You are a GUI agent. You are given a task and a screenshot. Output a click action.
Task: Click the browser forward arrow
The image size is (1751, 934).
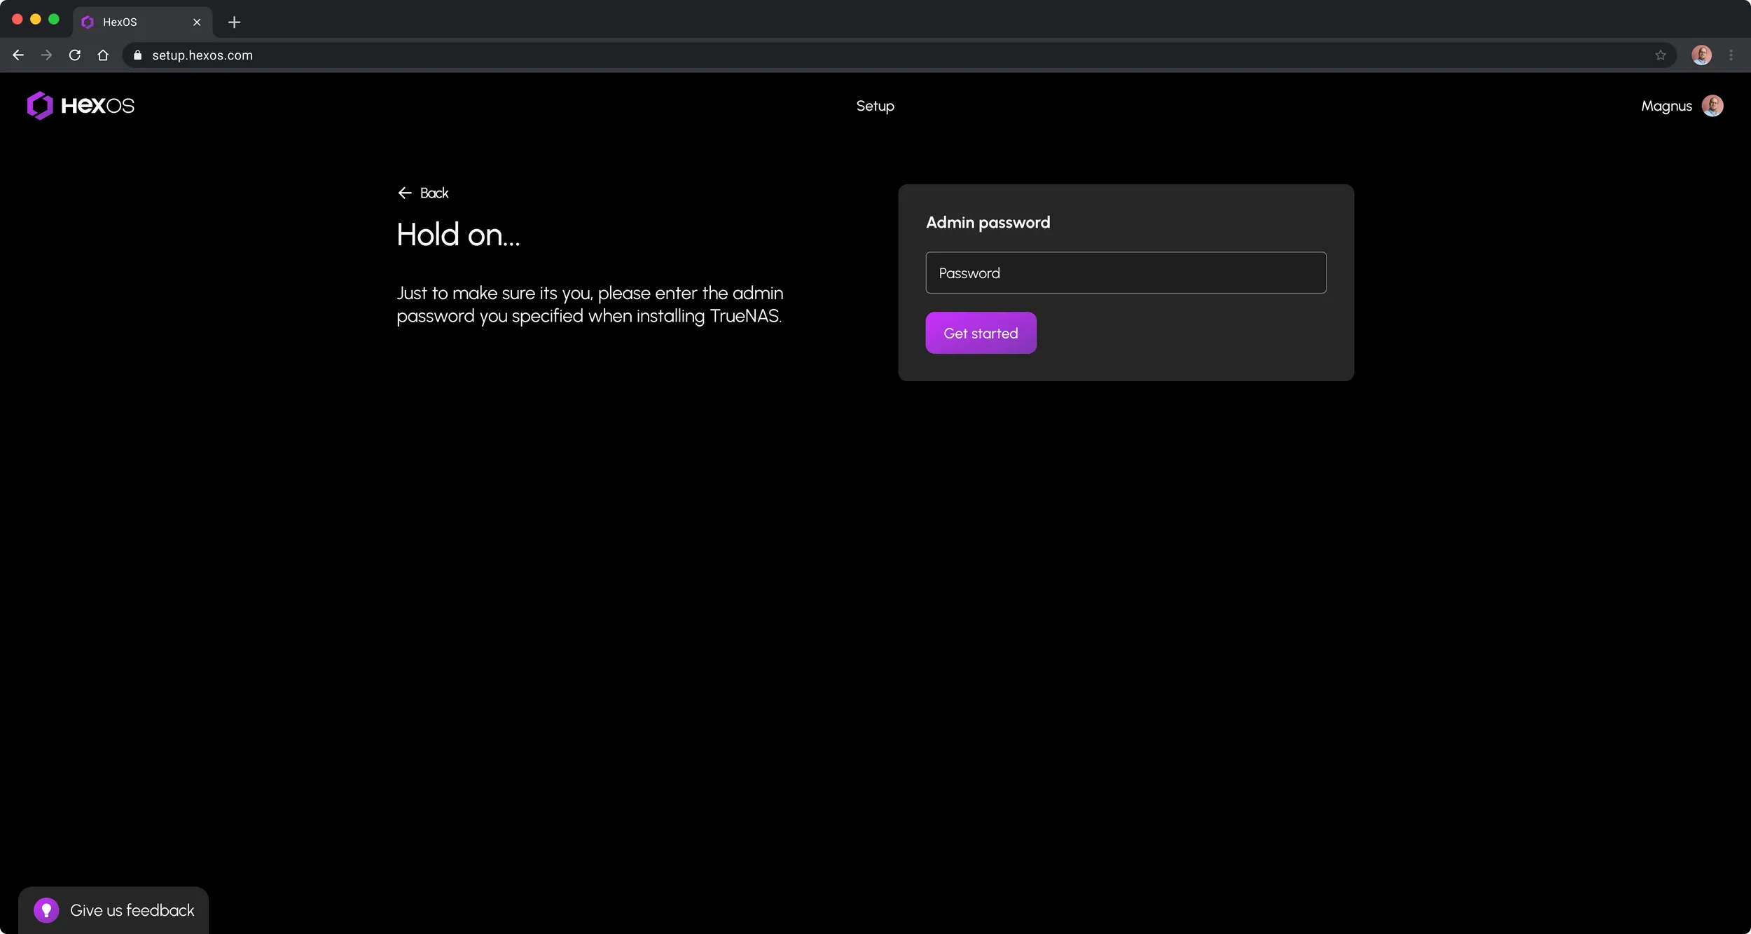(46, 55)
